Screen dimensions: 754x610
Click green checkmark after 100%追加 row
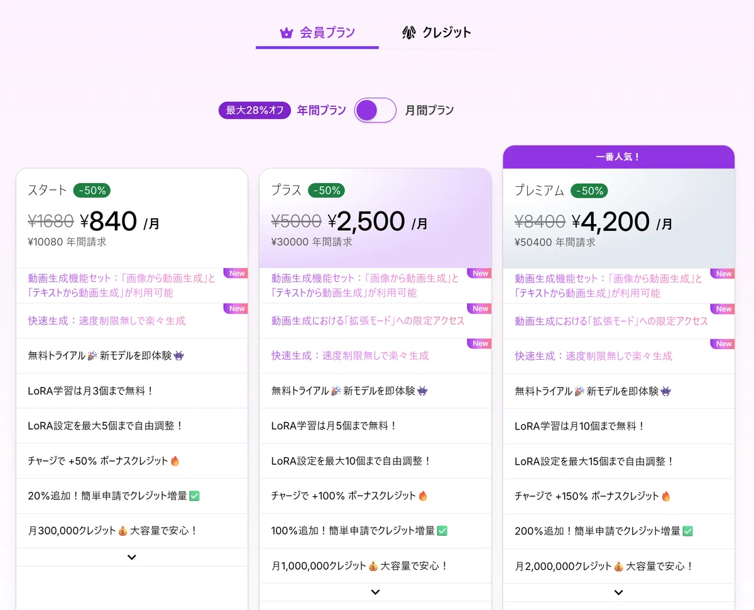tap(442, 531)
